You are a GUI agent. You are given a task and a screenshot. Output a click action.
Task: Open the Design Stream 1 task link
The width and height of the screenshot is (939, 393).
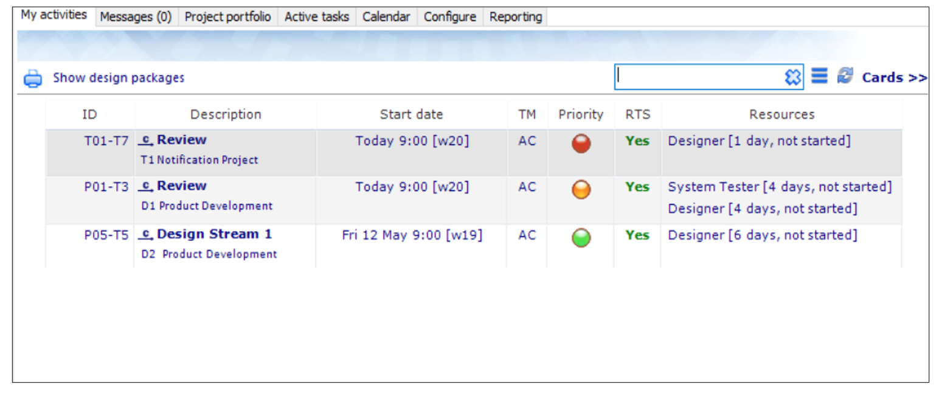pyautogui.click(x=215, y=234)
